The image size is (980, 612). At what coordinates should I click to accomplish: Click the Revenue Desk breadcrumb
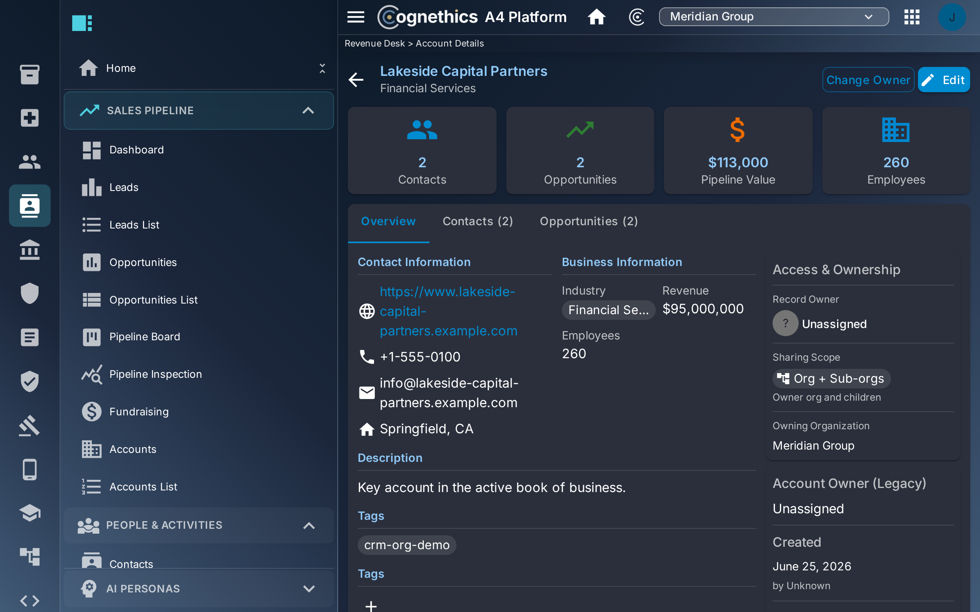click(374, 44)
